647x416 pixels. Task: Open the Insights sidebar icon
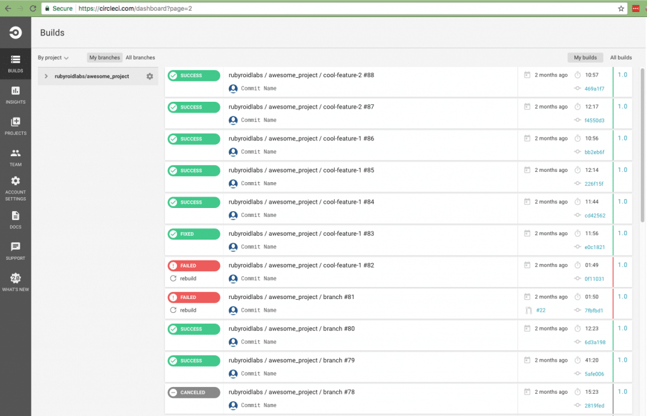[x=15, y=91]
